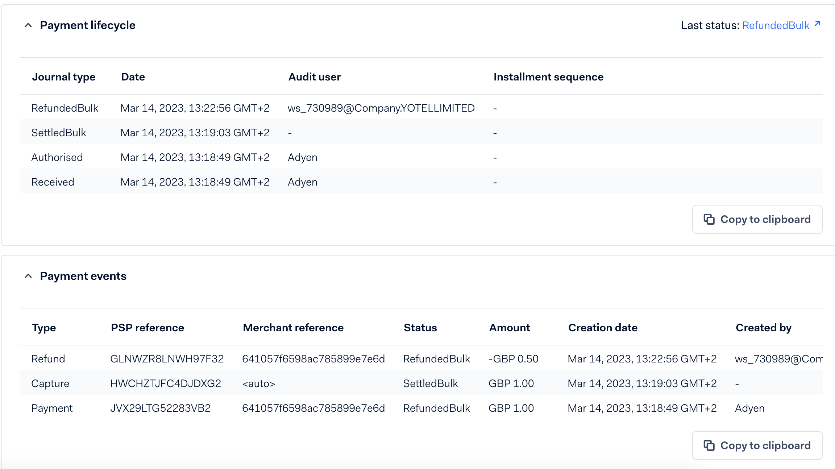
Task: Collapse the Payment events section chevron
Action: [x=28, y=276]
